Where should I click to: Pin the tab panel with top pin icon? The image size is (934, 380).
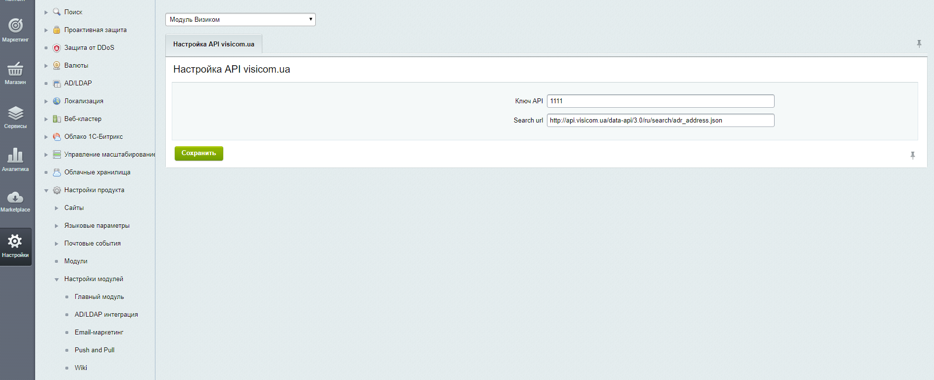point(919,44)
